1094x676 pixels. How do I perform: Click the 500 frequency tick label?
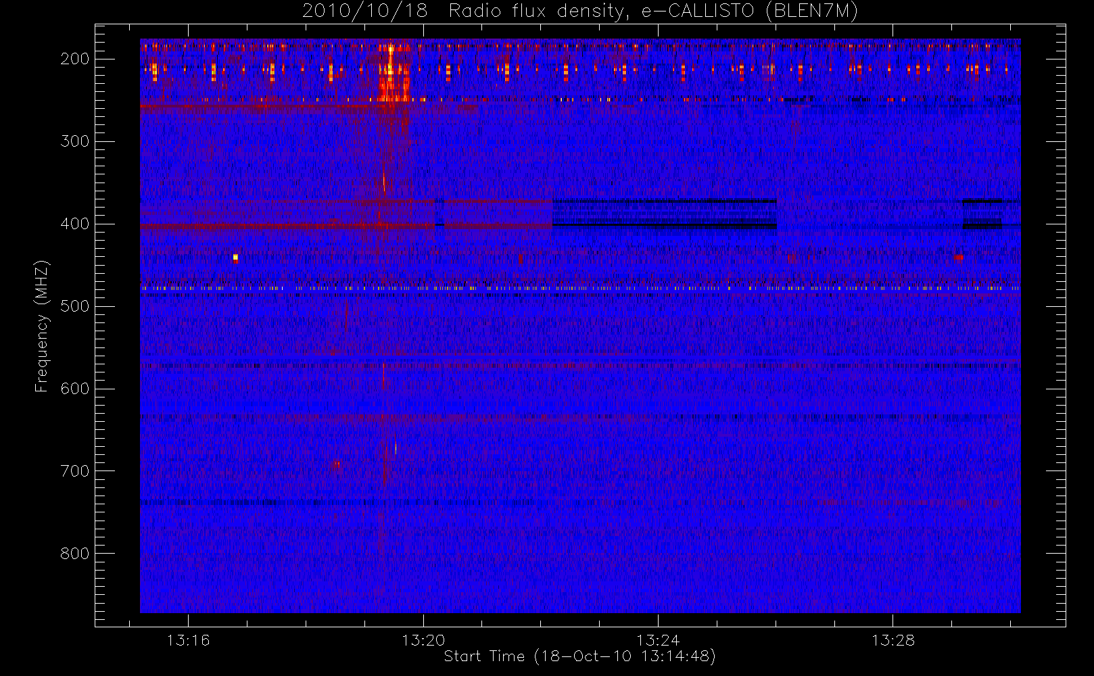tap(75, 306)
